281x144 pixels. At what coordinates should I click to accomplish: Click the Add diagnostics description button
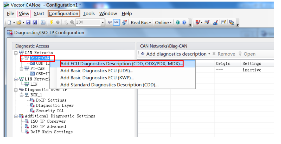coord(176,54)
